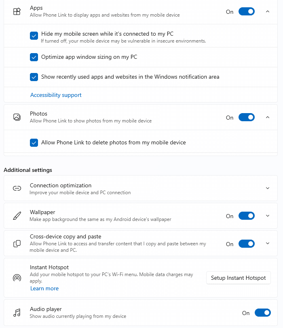Collapse the Photos section chevron
This screenshot has width=283, height=328.
click(x=268, y=117)
